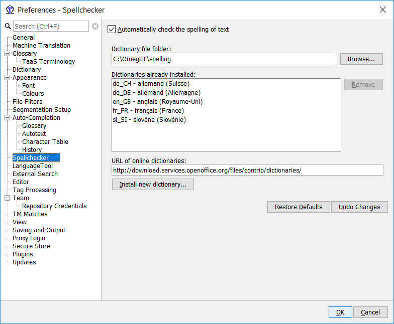Screen dimensions: 394x324
Task: Click the Browse... button
Action: pos(361,59)
